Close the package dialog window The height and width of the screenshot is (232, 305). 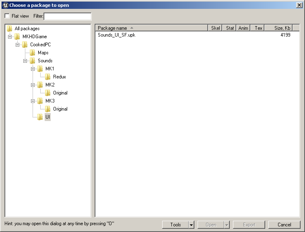[x=299, y=5]
